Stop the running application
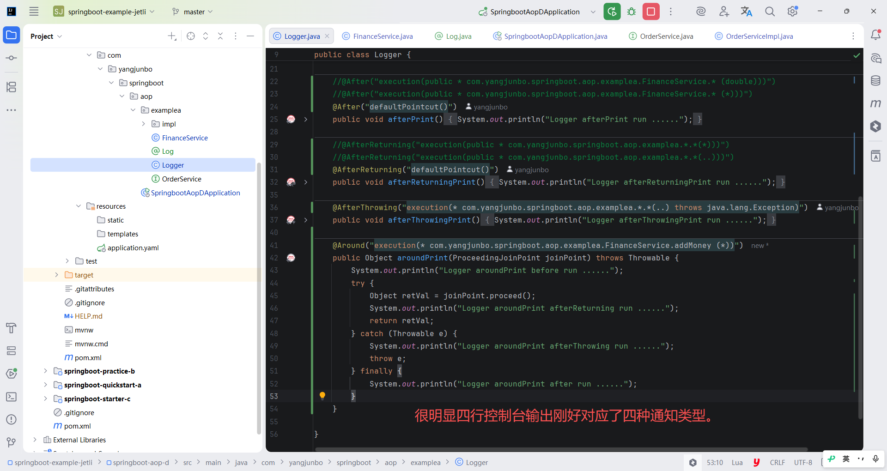Screen dimensions: 887x471 click(651, 12)
